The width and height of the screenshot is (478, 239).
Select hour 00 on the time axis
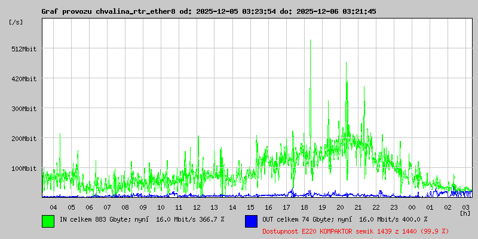tap(412, 207)
